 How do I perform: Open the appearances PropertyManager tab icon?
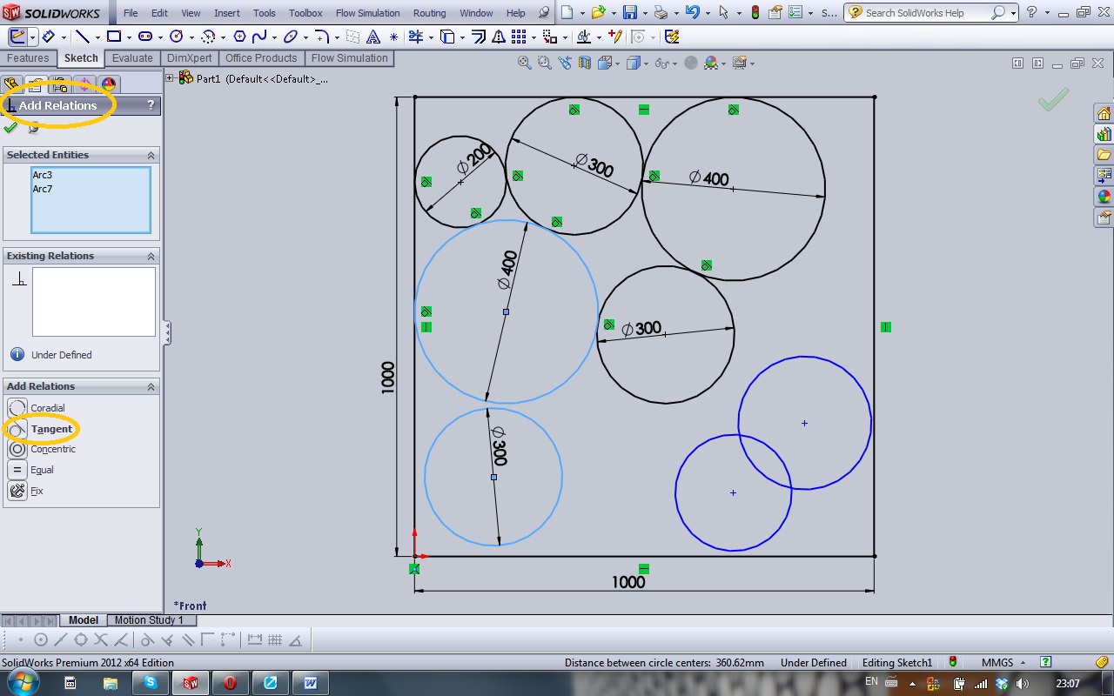click(108, 84)
